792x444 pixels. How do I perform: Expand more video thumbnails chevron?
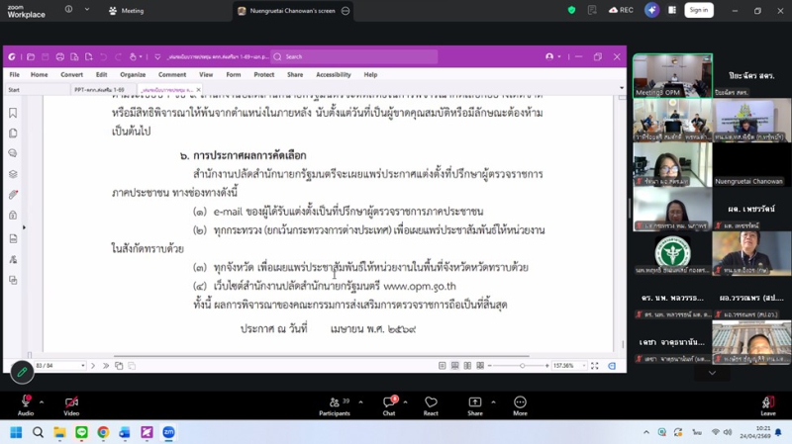712,373
